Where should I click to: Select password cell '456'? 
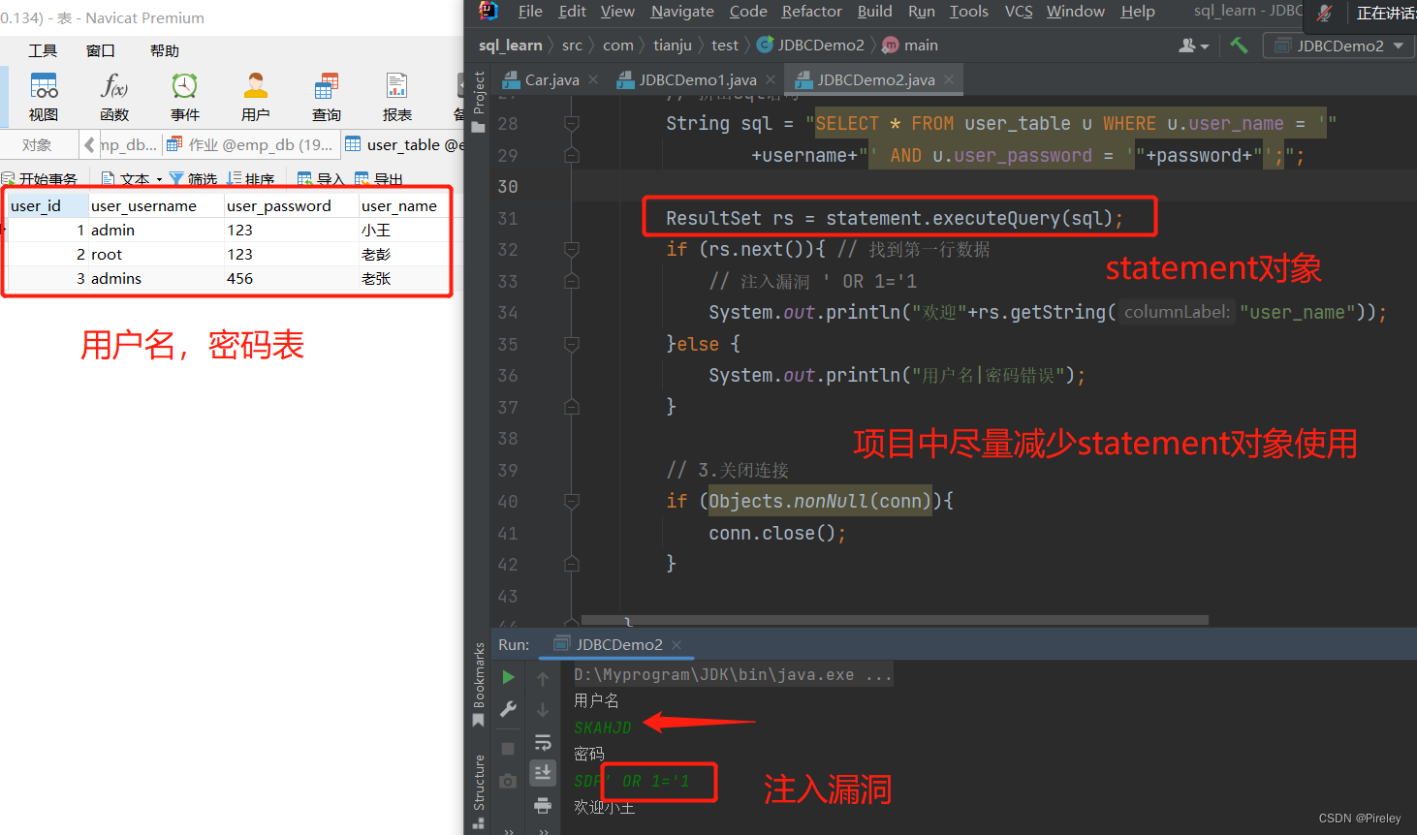click(x=290, y=278)
